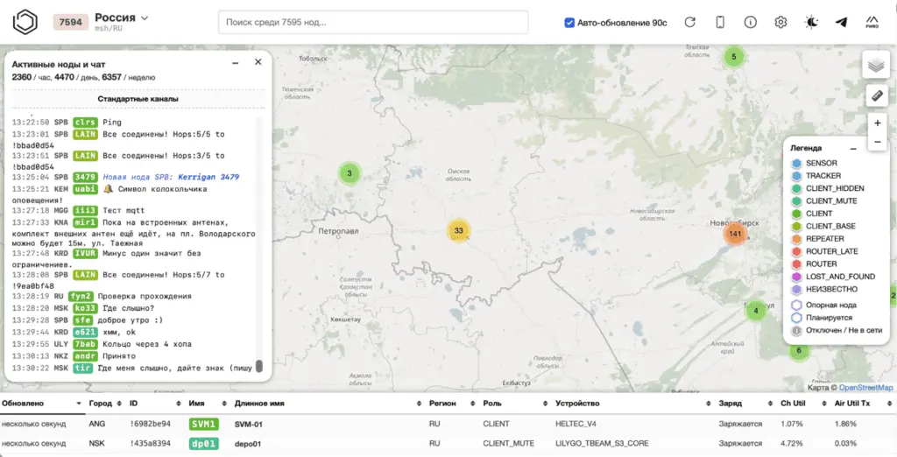Open the info icon in the header
Viewport: 897px width, 457px height.
pyautogui.click(x=751, y=22)
